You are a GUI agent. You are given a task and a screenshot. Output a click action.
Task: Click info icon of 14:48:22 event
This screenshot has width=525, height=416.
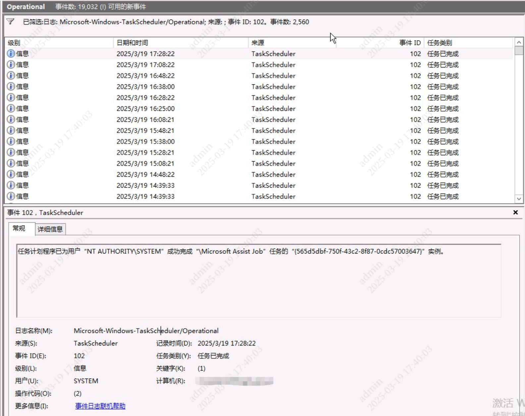pyautogui.click(x=11, y=174)
